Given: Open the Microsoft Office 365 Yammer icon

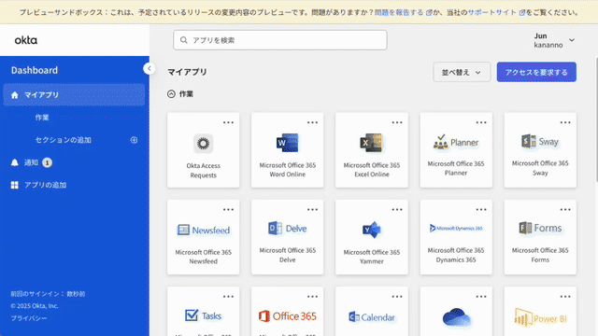Looking at the screenshot, I should [372, 230].
